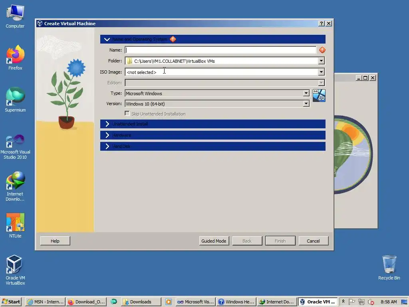Switch to Downloads folder taskbar item
This screenshot has width=409, height=307.
141,302
